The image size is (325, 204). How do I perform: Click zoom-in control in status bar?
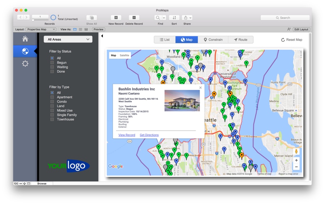point(25,183)
